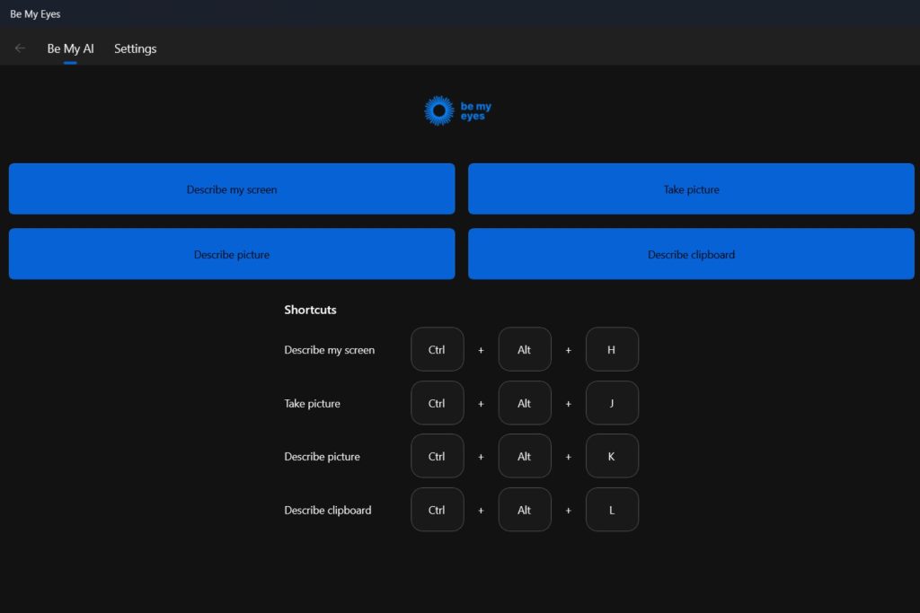Select the Describe clipboard shortcut label

327,510
